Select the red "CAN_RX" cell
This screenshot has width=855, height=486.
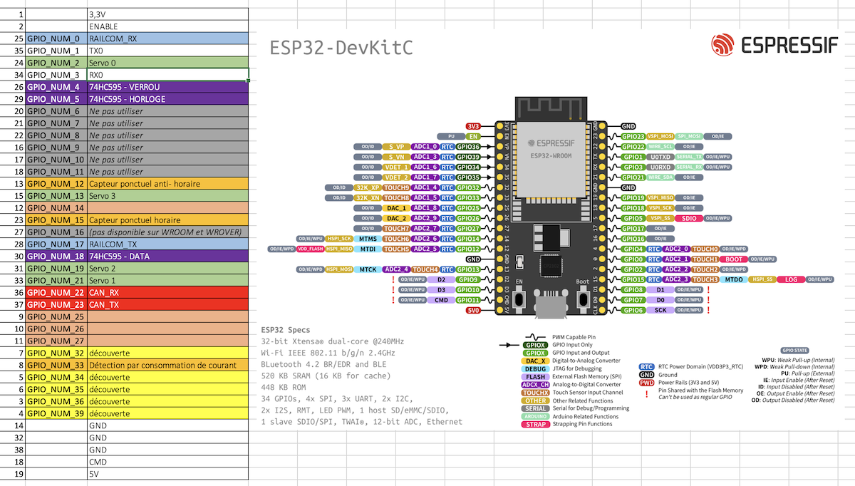[x=168, y=293]
